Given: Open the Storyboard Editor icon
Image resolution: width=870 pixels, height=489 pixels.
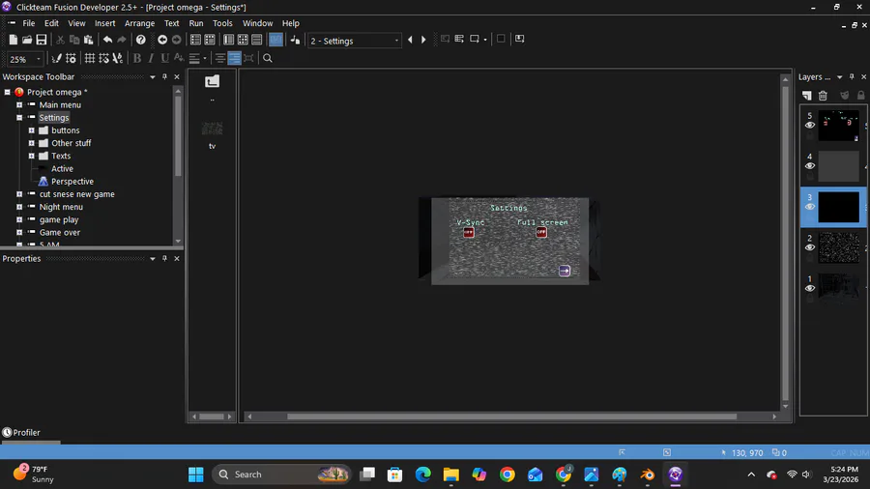Looking at the screenshot, I should 195,40.
